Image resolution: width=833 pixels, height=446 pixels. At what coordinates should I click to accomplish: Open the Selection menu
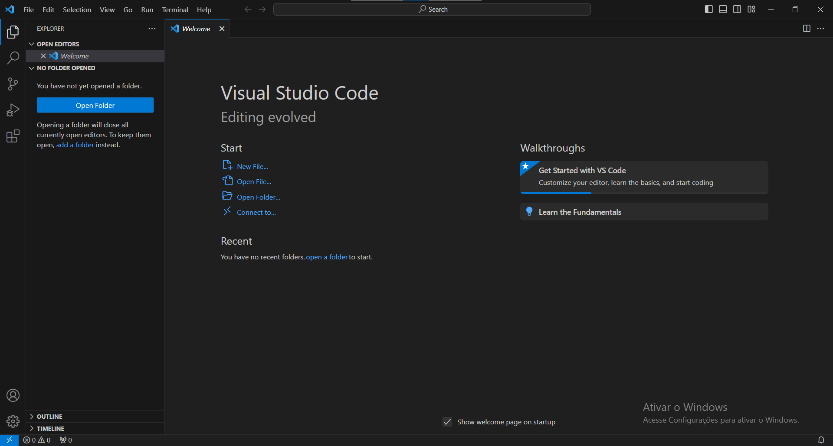pos(77,10)
